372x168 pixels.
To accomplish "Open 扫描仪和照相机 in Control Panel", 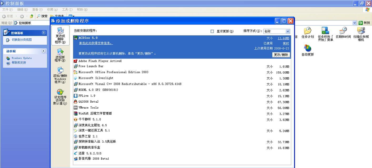I will tap(361, 34).
